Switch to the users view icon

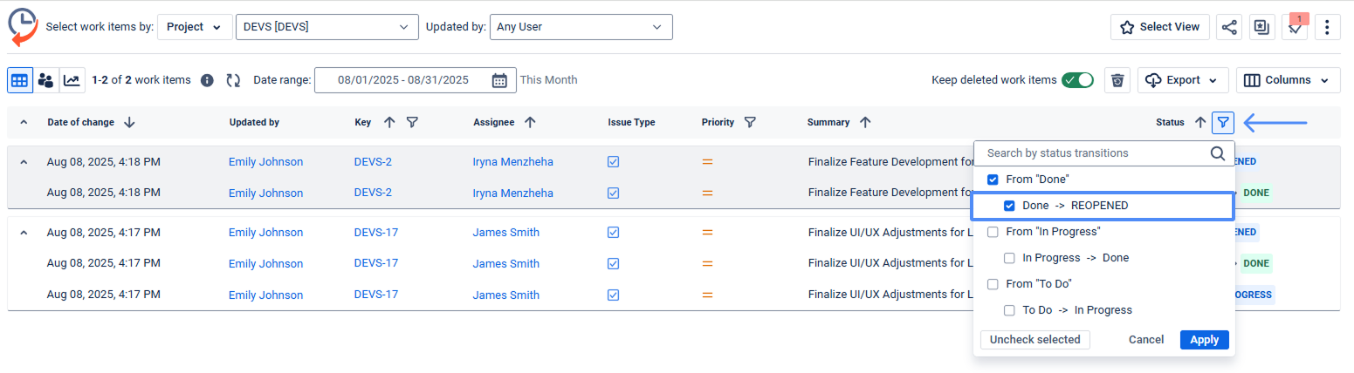coord(45,80)
